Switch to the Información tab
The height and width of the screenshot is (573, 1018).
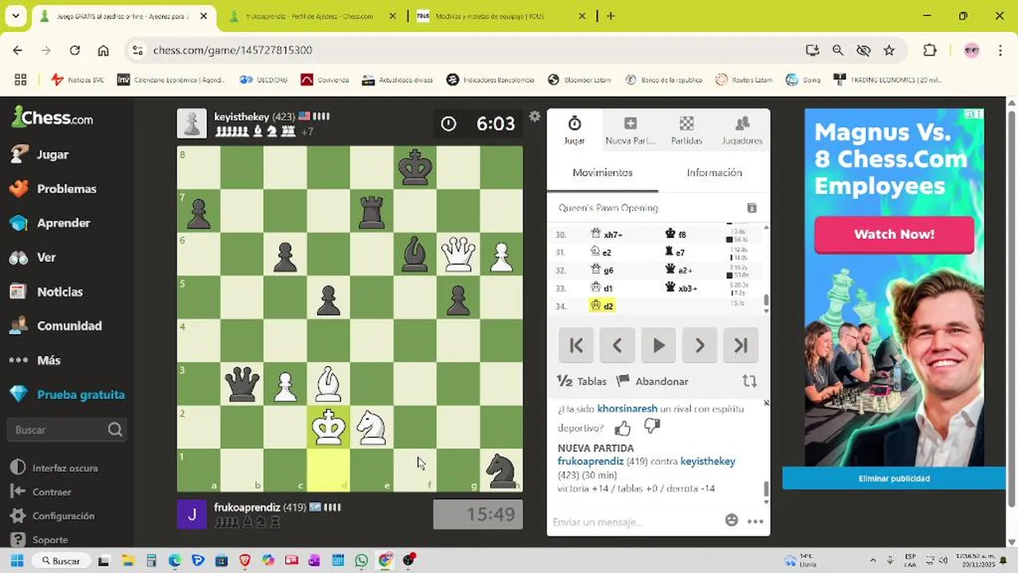(x=714, y=173)
